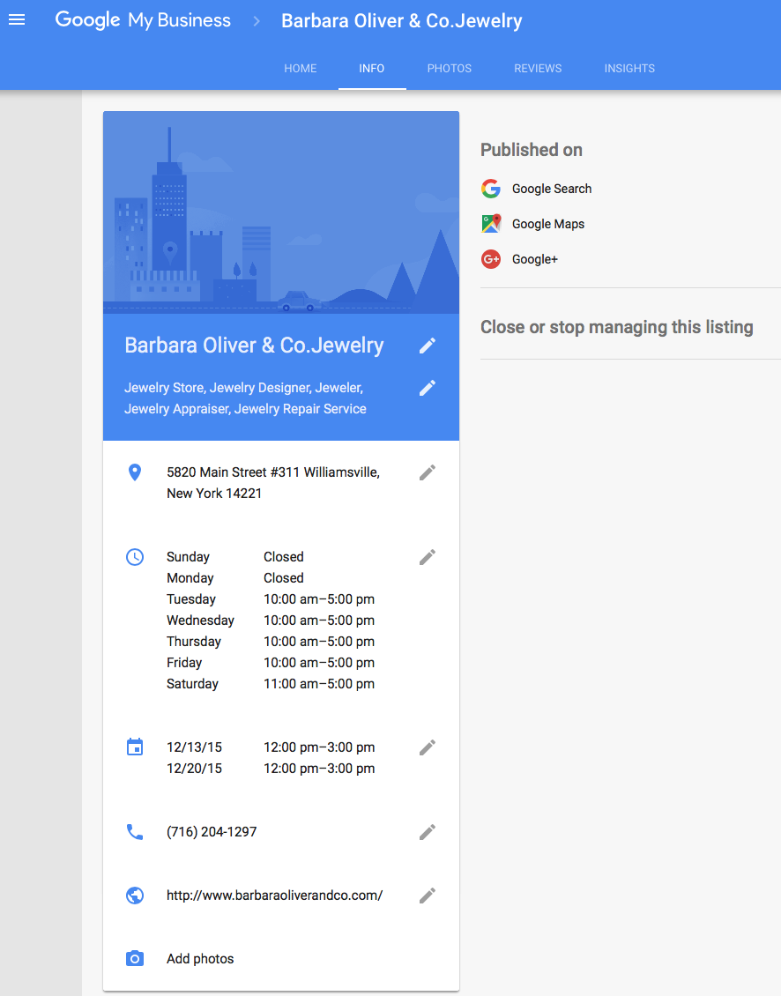
Task: Click Tuesday hours 10:00 am–5:00 pm
Action: [x=319, y=599]
